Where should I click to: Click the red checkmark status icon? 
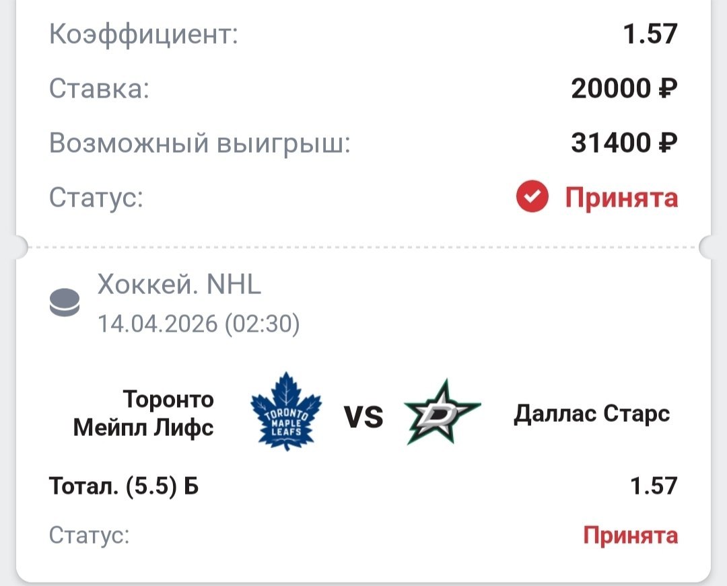532,198
